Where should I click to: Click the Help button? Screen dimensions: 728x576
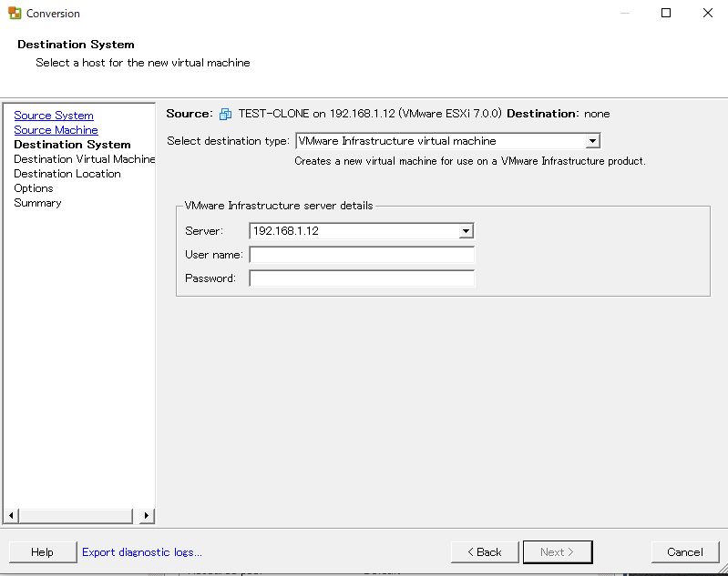pos(42,551)
